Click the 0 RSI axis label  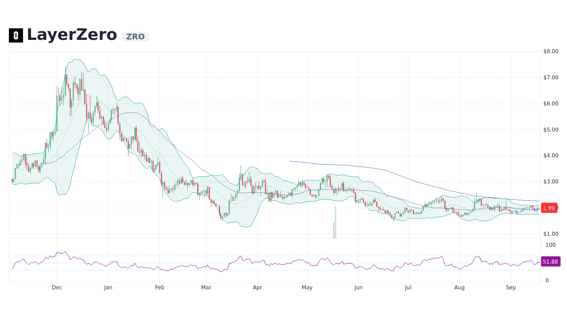pyautogui.click(x=548, y=280)
